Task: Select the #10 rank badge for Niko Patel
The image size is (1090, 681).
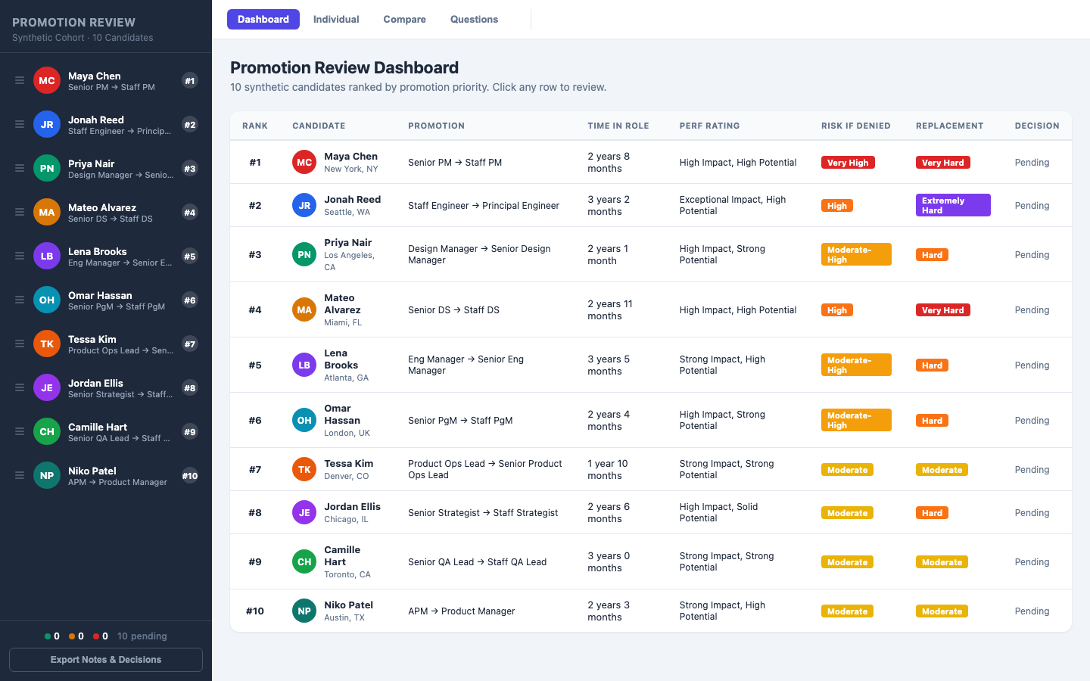Action: pos(190,476)
